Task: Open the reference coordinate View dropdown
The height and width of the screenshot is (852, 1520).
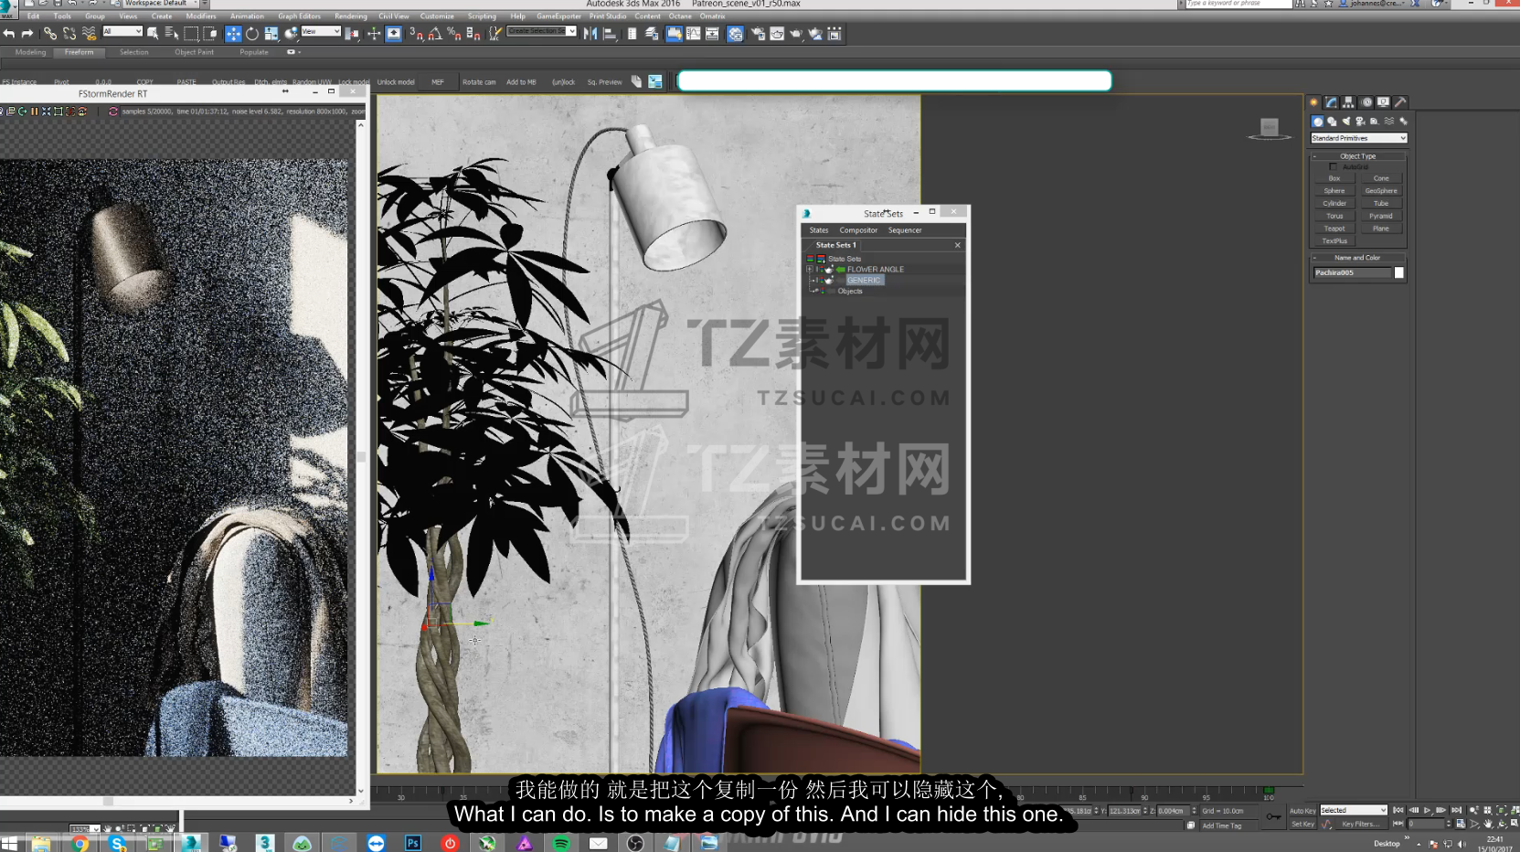Action: 321,32
